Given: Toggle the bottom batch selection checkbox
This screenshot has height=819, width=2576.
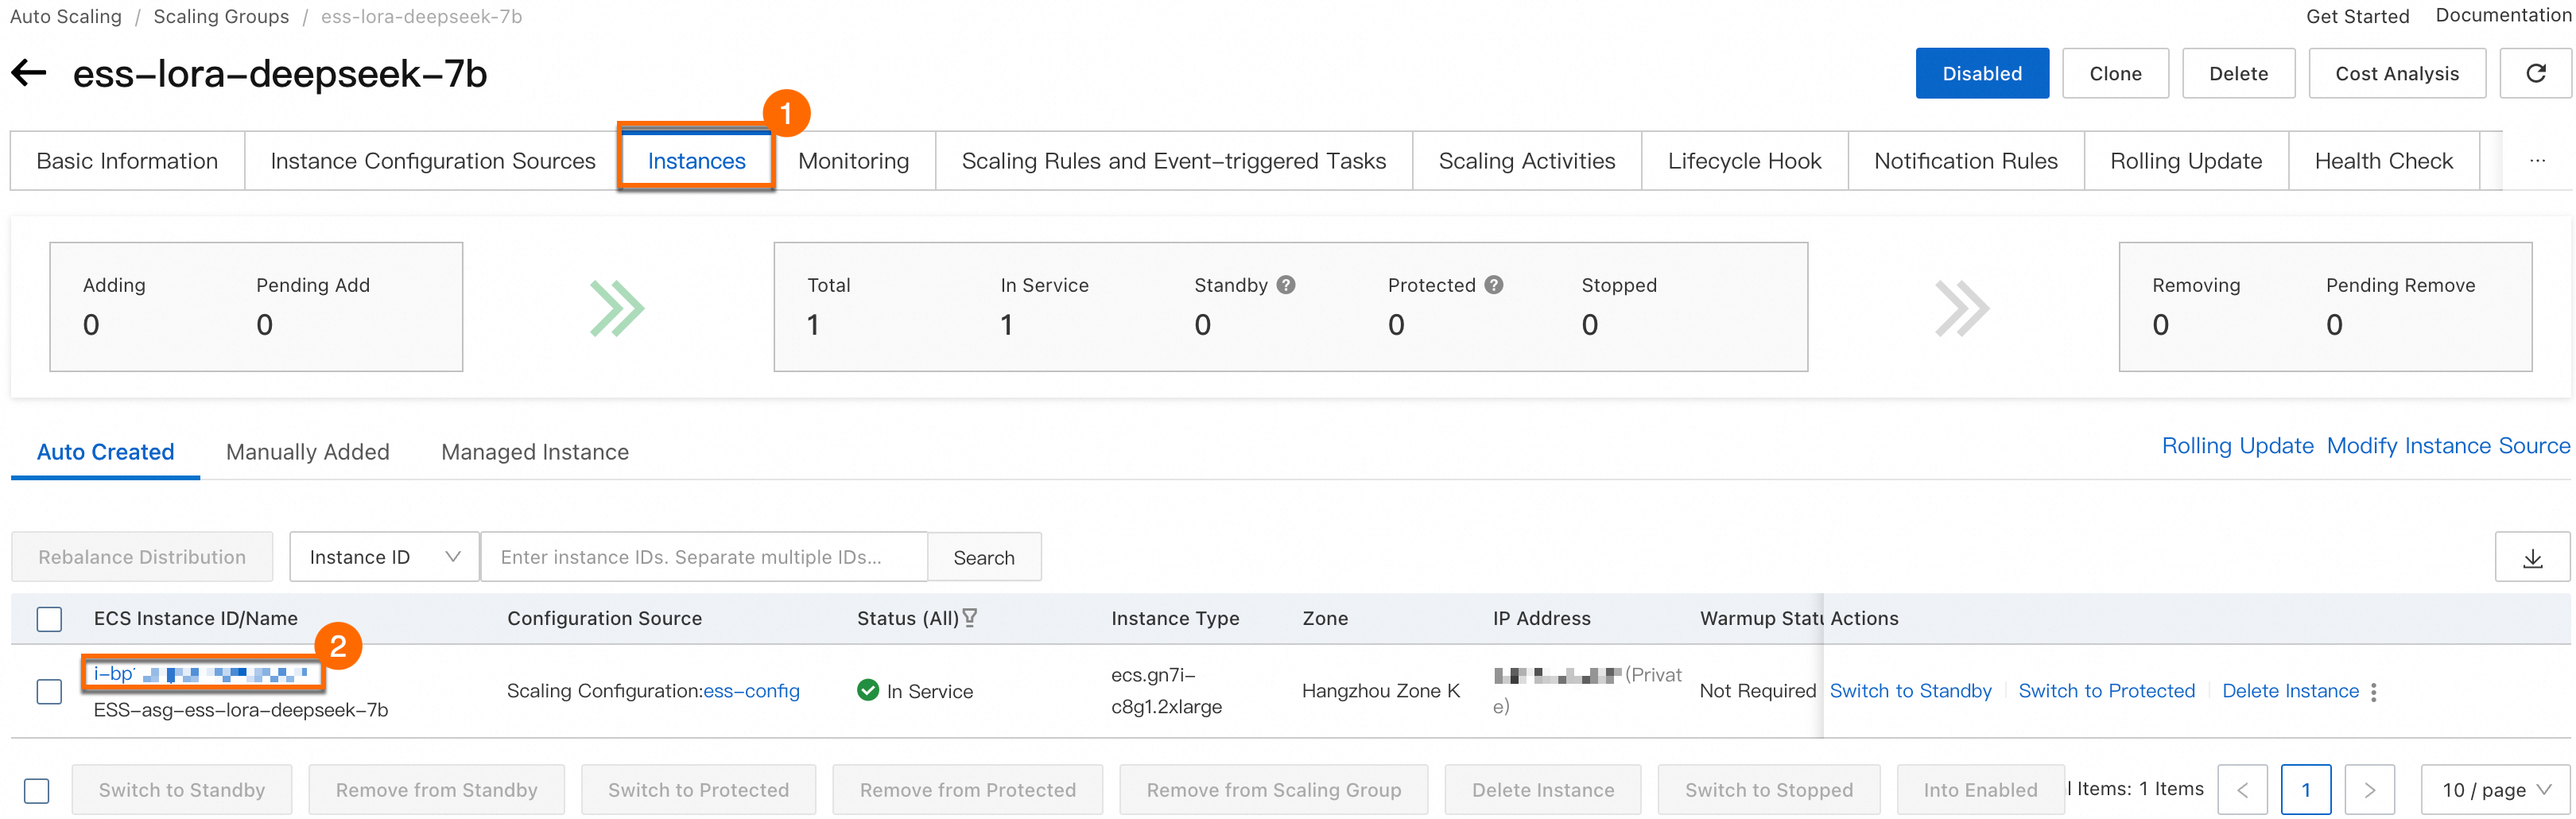Looking at the screenshot, I should 37,790.
